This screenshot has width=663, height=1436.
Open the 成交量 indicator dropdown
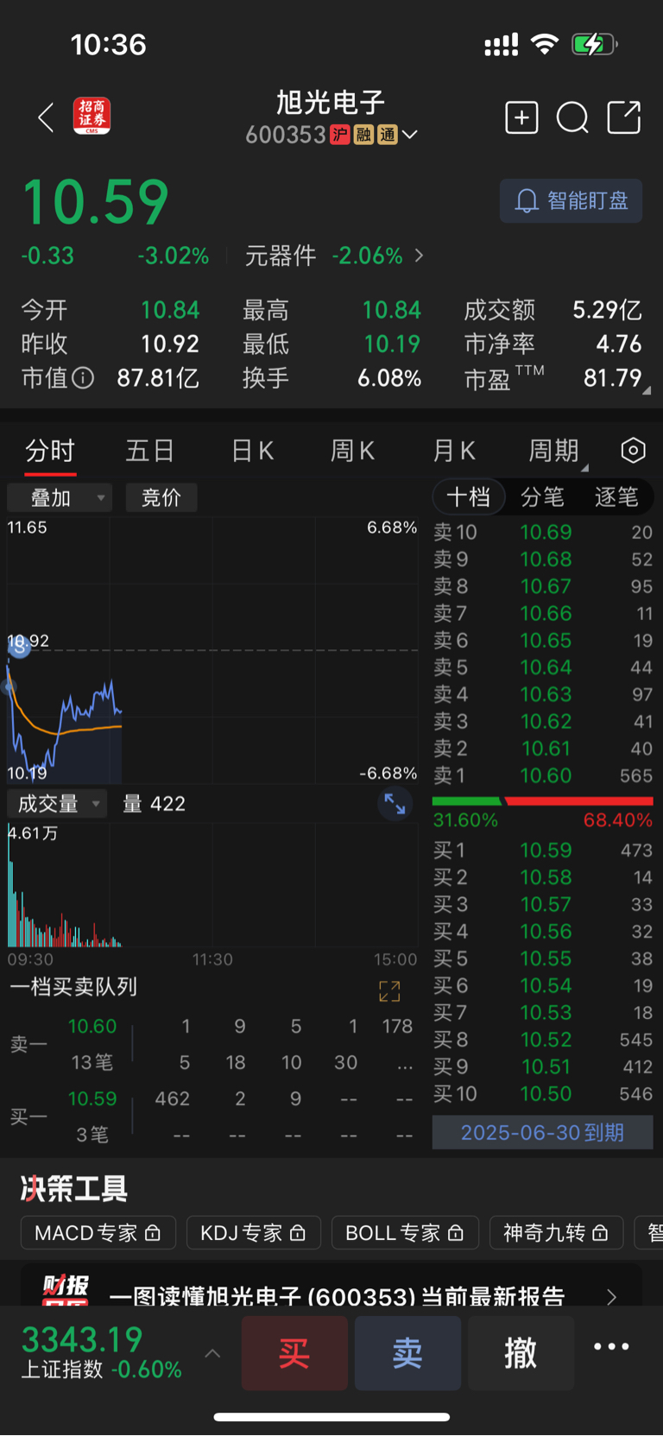pos(56,804)
